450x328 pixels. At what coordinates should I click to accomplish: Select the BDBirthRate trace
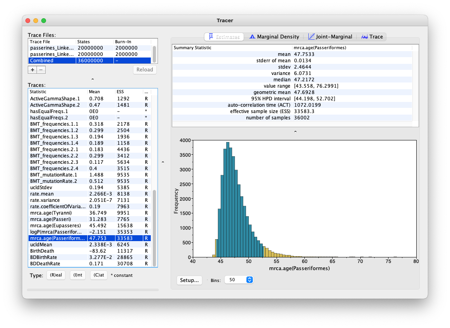coord(90,257)
